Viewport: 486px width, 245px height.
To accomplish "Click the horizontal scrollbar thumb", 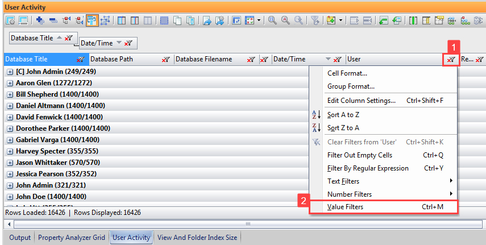I will coord(248,224).
